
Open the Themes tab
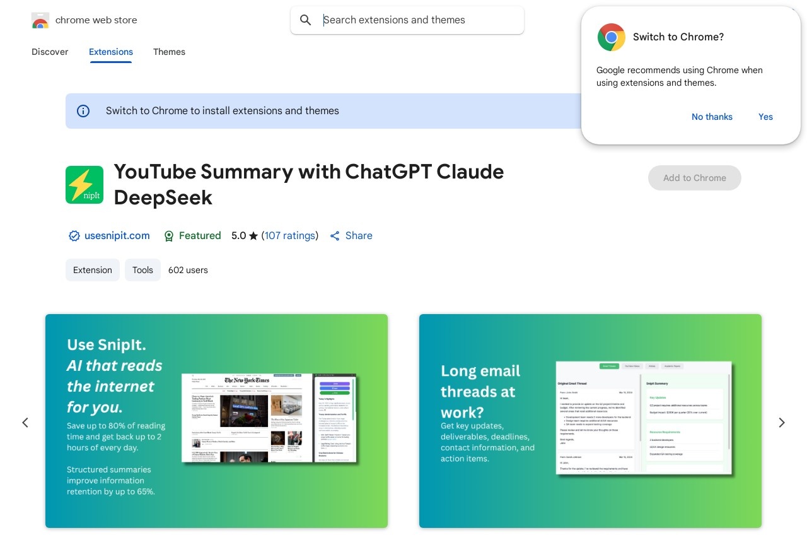(x=169, y=52)
